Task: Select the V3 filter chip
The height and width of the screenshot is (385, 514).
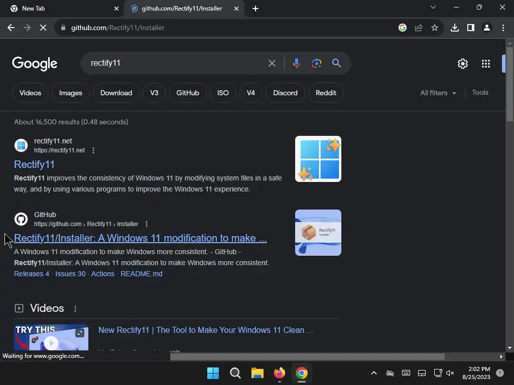Action: coord(154,93)
